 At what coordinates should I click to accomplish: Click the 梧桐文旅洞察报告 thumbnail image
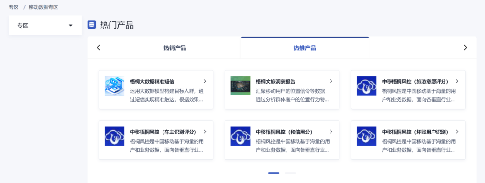(x=240, y=85)
